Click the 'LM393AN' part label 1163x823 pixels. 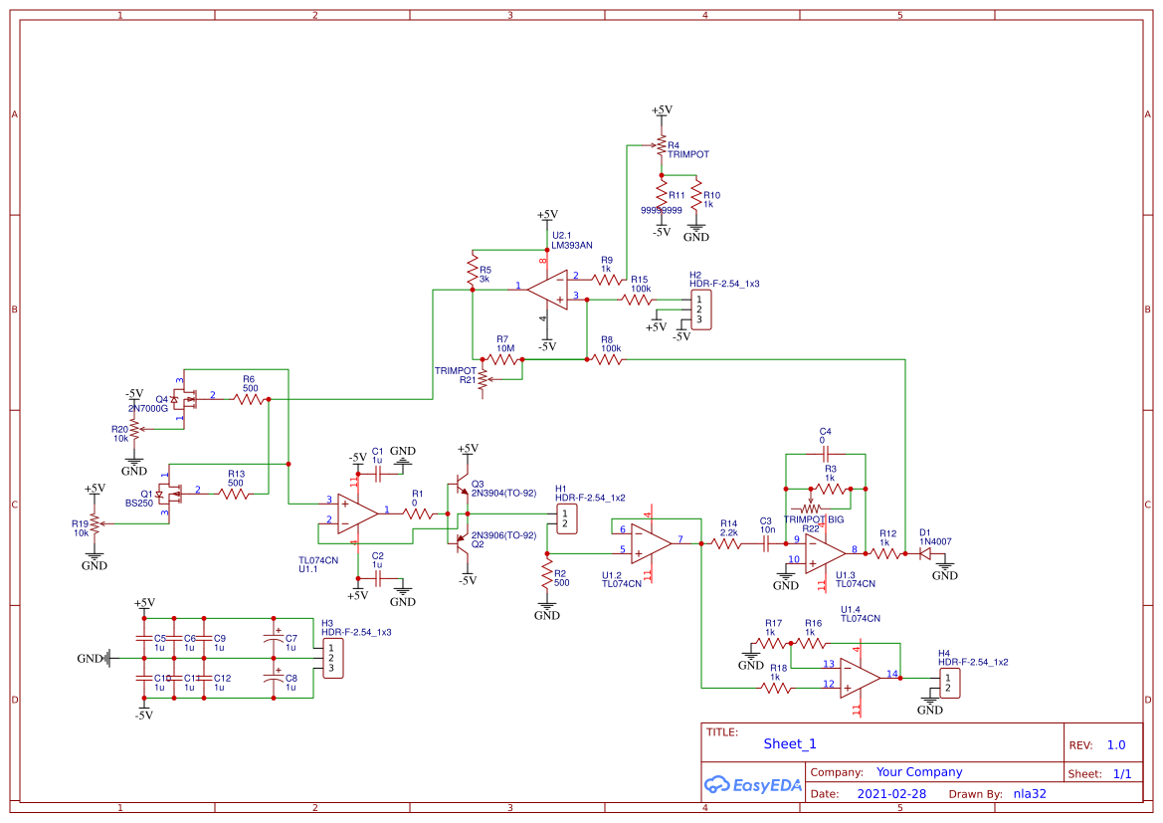coord(572,245)
